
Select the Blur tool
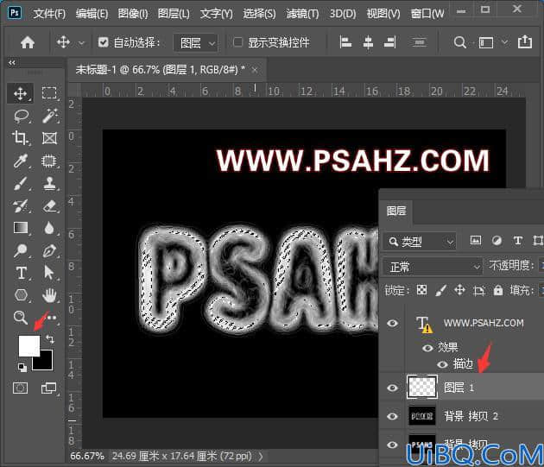point(49,228)
